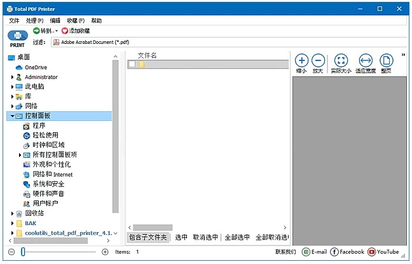
Task: Click the add favorite (添加收藏) heart icon
Action: pos(65,31)
